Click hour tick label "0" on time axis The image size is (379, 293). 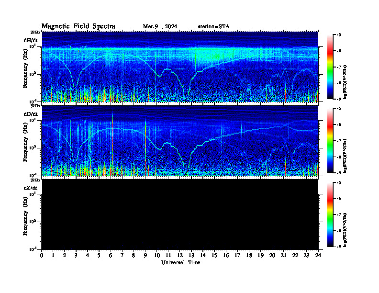click(42, 255)
